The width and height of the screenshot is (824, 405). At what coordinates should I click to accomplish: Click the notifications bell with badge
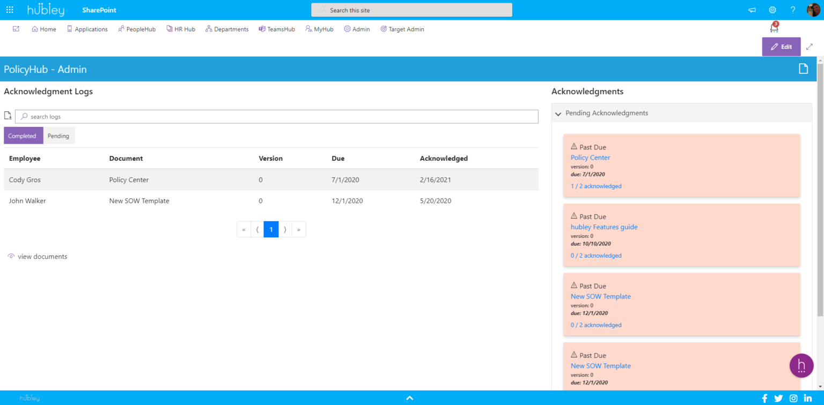click(x=774, y=27)
